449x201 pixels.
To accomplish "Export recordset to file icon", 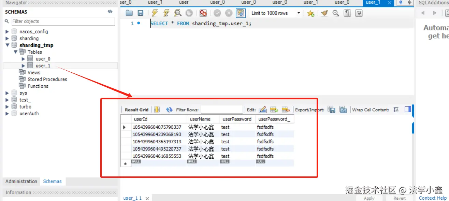I will 331,110.
